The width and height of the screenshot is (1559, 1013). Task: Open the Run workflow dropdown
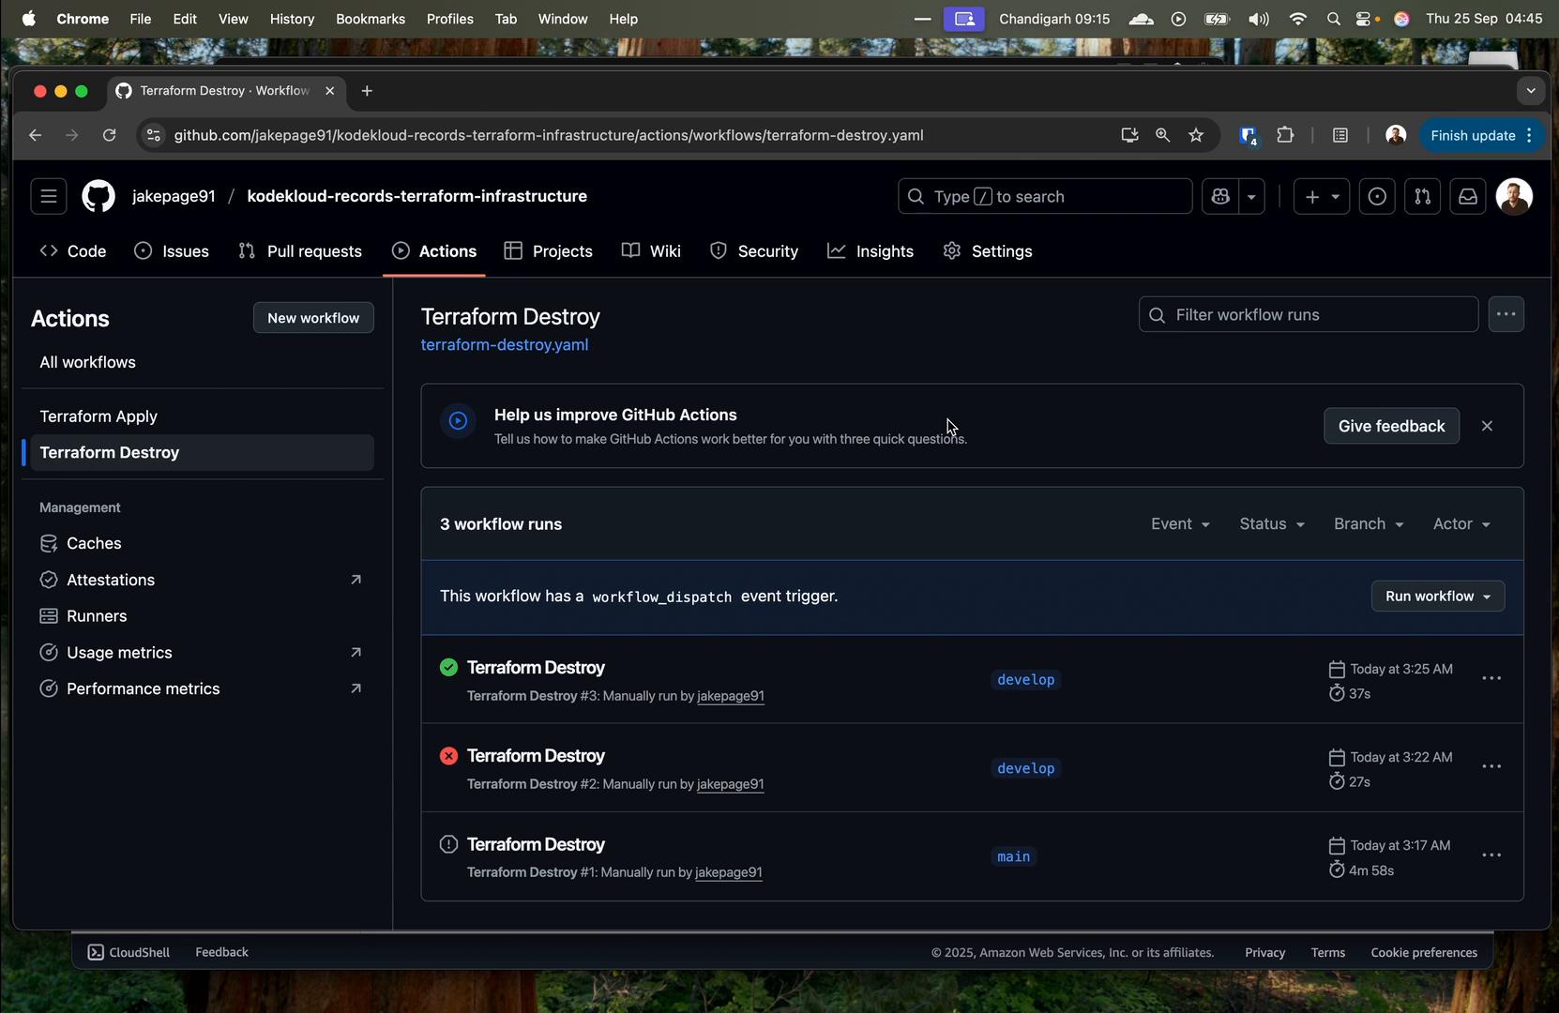click(x=1438, y=597)
